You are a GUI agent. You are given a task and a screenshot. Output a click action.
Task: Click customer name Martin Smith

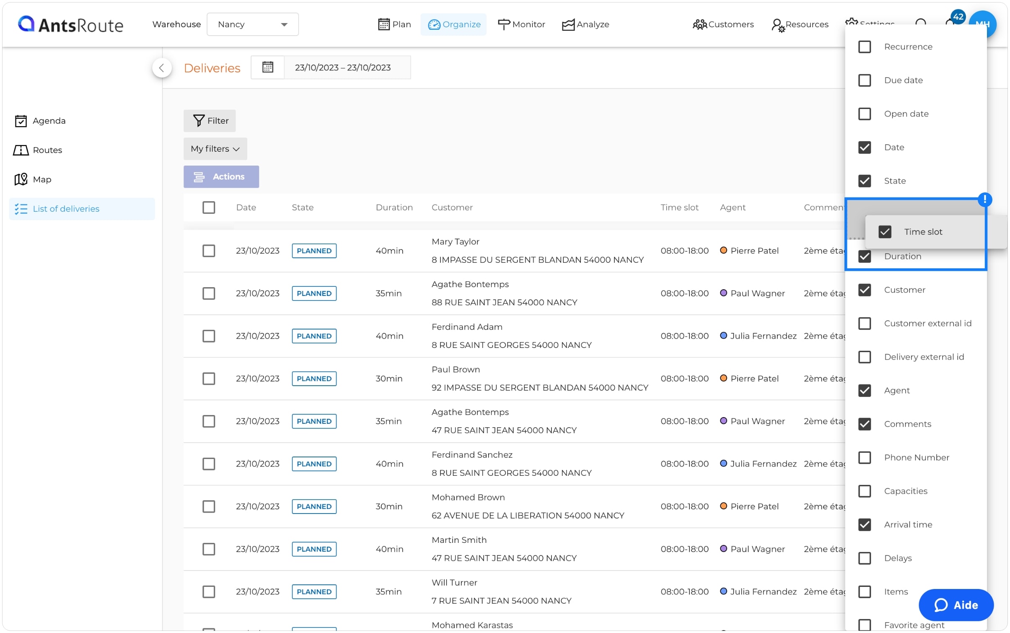tap(459, 540)
